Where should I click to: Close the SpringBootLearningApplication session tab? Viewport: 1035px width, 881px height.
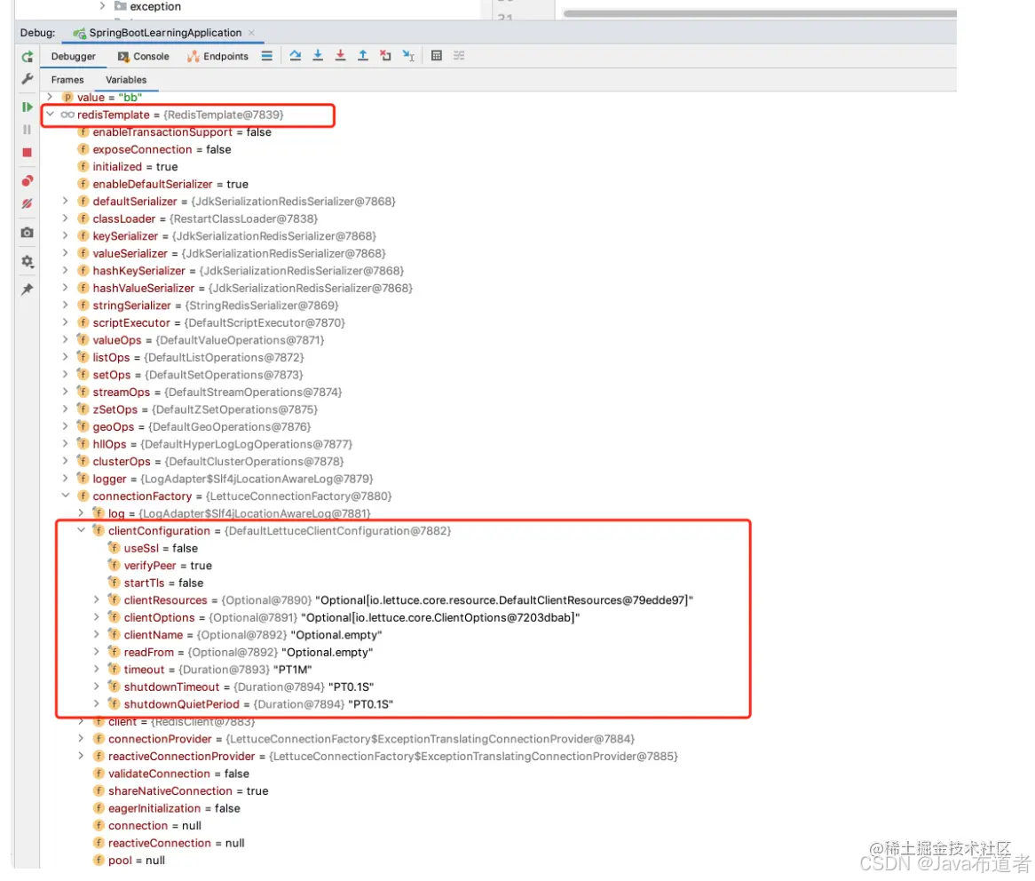point(251,32)
